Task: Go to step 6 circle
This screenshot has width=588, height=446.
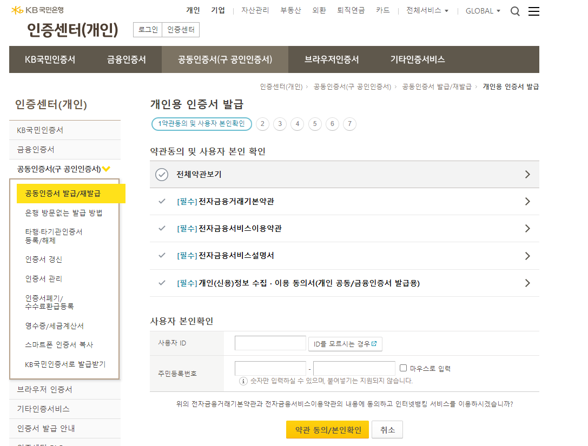Action: pyautogui.click(x=332, y=124)
